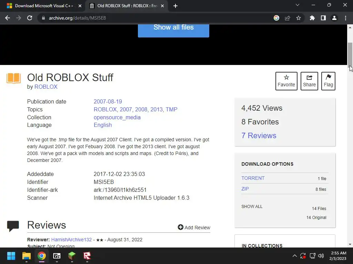Viewport: 353px width, 264px height.
Task: Open the TMP topic link
Action: (172, 109)
